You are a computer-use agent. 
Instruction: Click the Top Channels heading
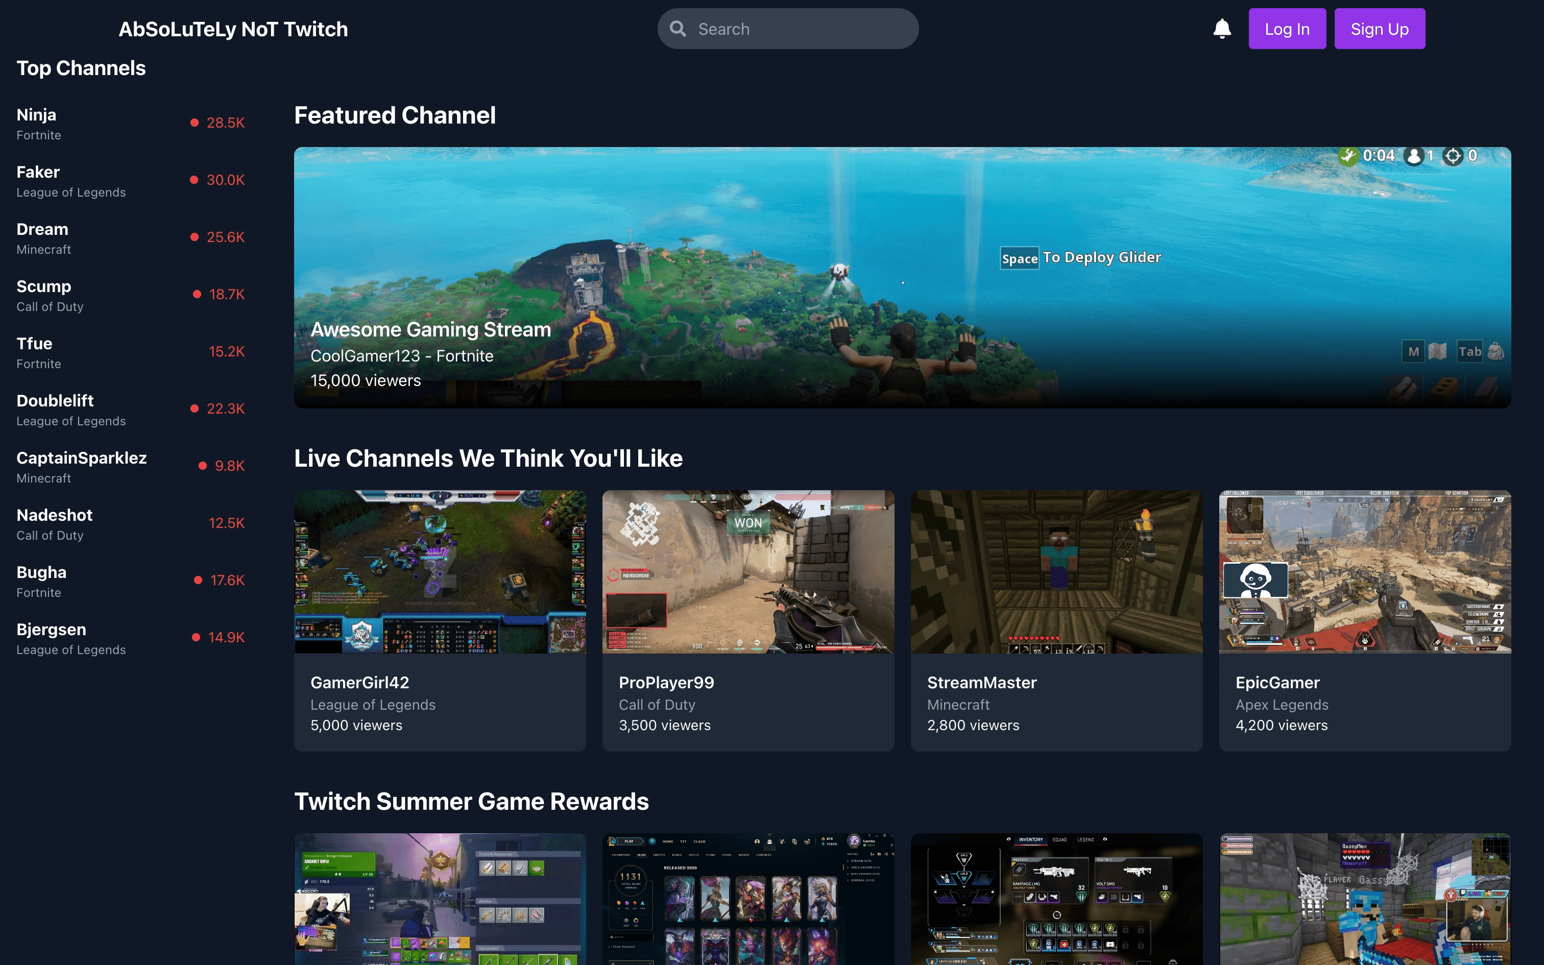click(x=81, y=68)
